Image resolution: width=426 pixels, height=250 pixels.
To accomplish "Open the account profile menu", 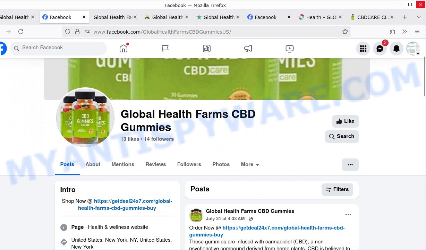I will [x=413, y=49].
